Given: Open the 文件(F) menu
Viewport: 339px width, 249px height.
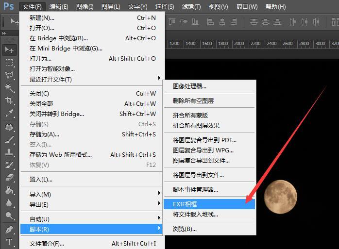Looking at the screenshot, I should coord(32,7).
